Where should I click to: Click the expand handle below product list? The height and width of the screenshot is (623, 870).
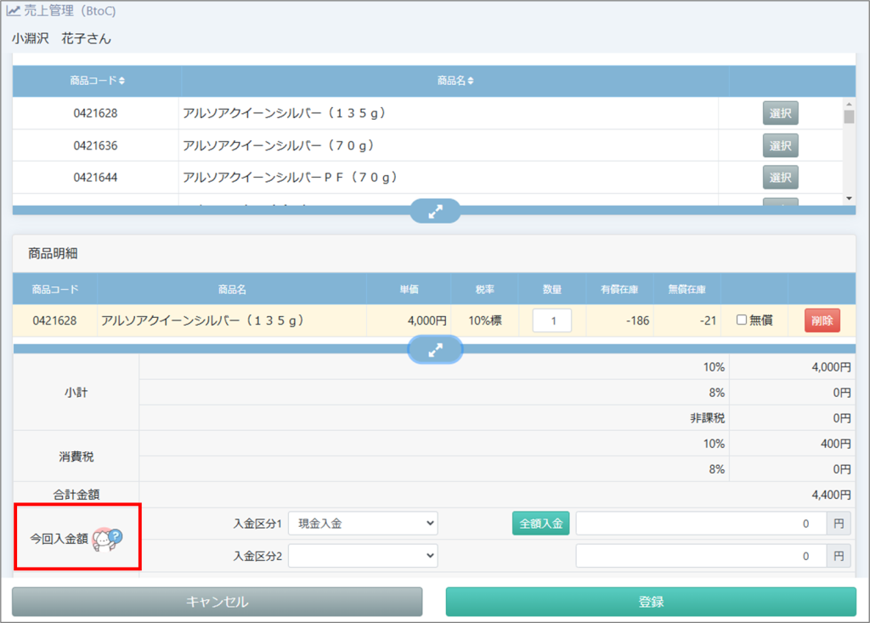click(x=435, y=211)
